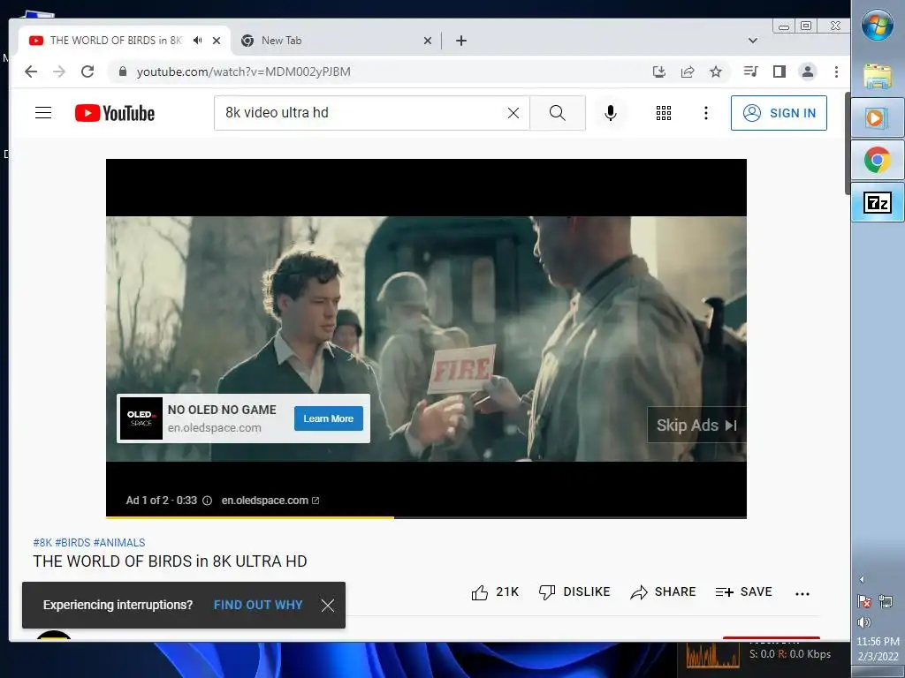This screenshot has width=905, height=678.
Task: Open the YouTube guide hamburger menu
Action: (x=43, y=112)
